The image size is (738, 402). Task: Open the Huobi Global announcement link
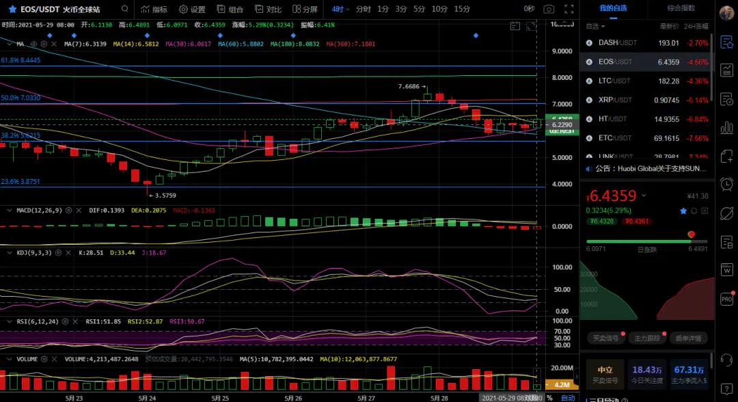coord(651,168)
